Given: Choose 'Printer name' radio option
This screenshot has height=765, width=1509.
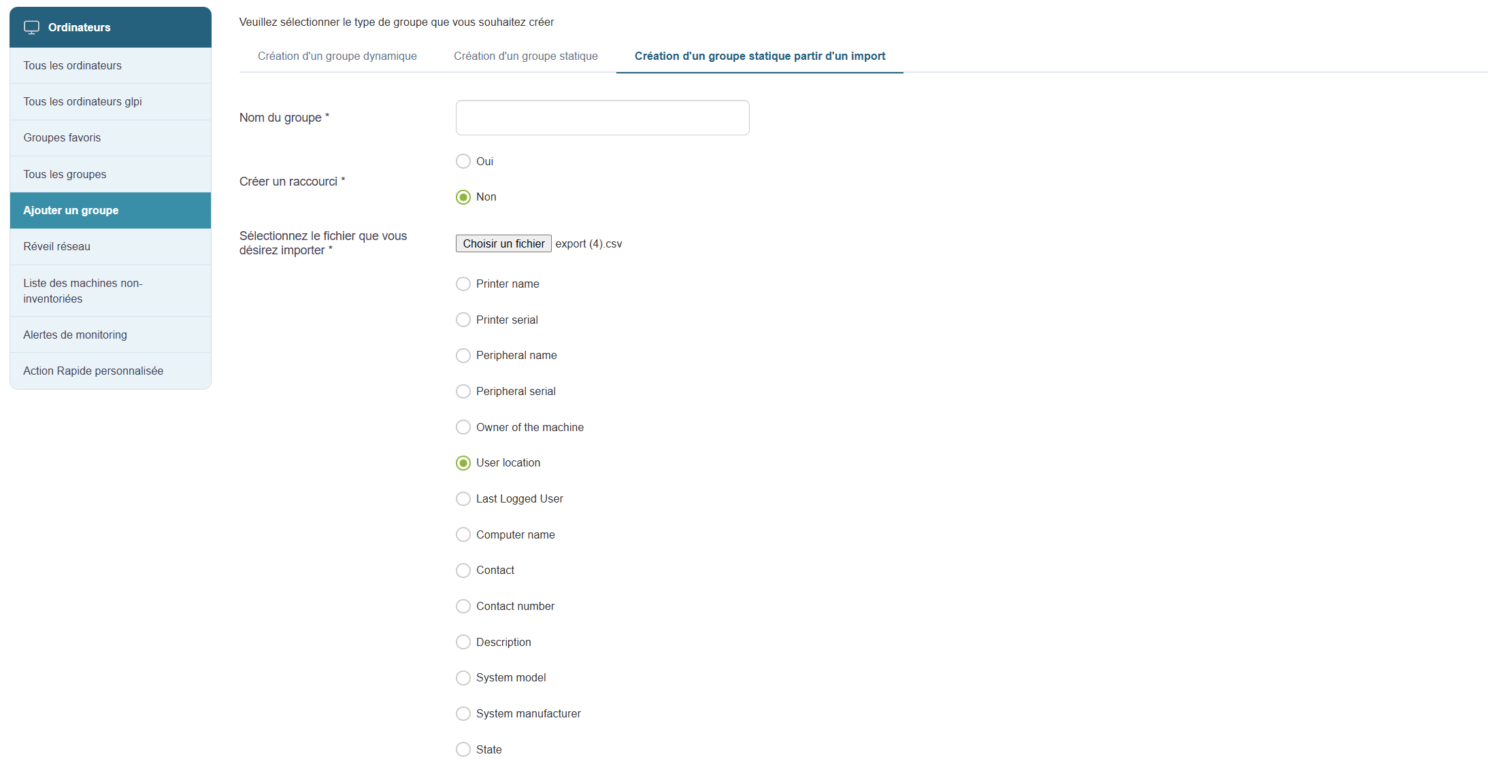Looking at the screenshot, I should pyautogui.click(x=463, y=284).
